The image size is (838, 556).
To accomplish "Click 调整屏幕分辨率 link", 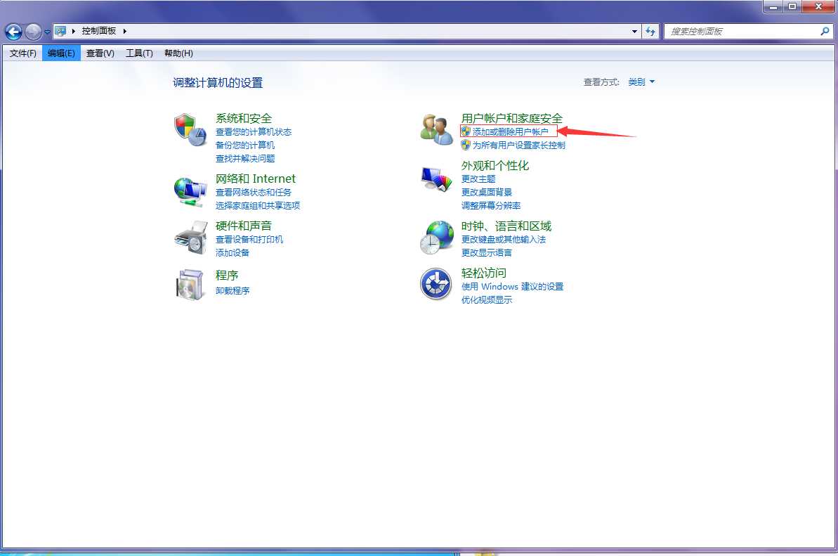I will point(490,205).
